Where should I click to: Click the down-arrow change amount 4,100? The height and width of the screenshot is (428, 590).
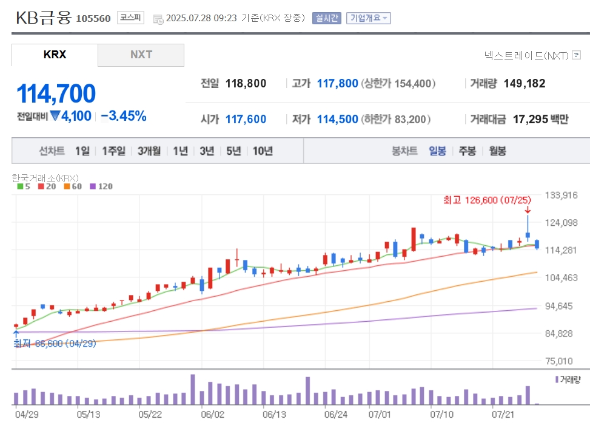click(x=71, y=116)
